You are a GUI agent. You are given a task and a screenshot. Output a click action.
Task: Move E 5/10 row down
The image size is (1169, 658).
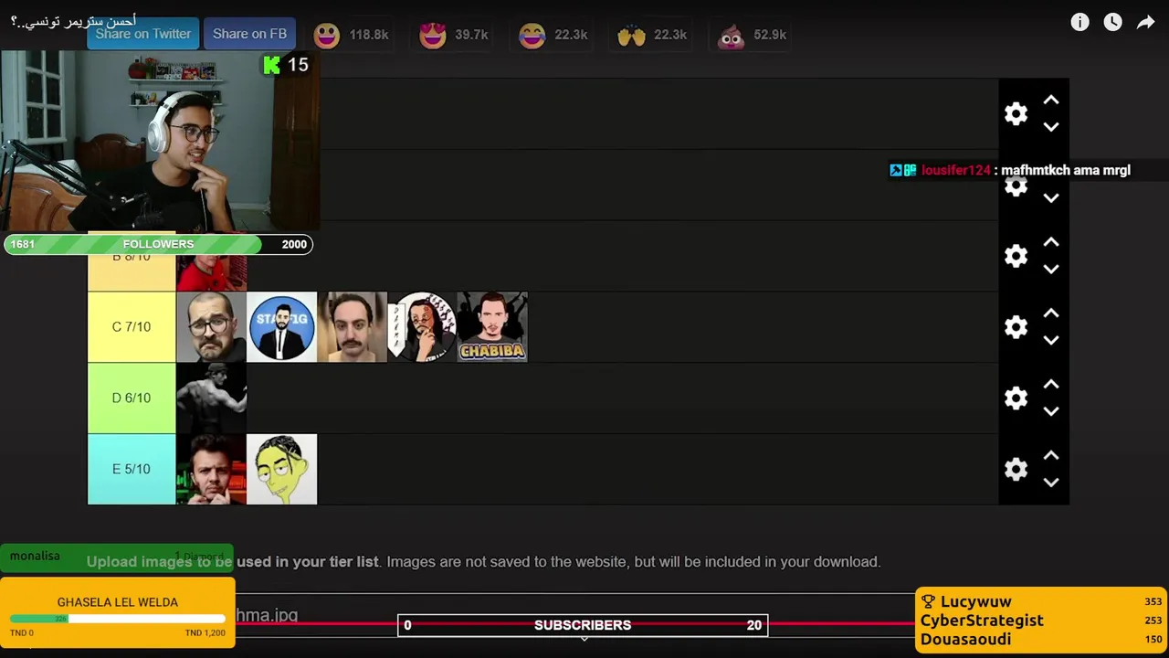click(1051, 483)
